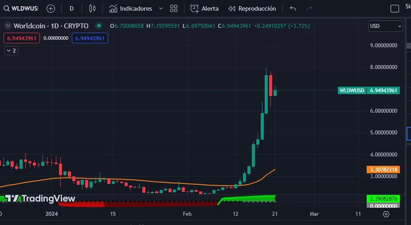Click the closing price value C6.94943961

click(x=235, y=26)
